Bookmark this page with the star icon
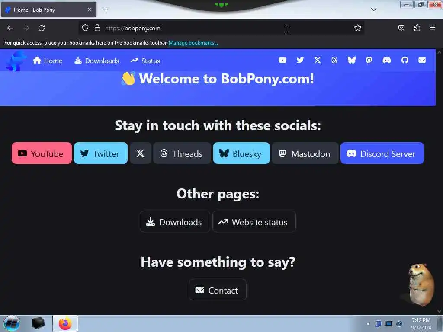This screenshot has height=332, width=443. click(358, 28)
